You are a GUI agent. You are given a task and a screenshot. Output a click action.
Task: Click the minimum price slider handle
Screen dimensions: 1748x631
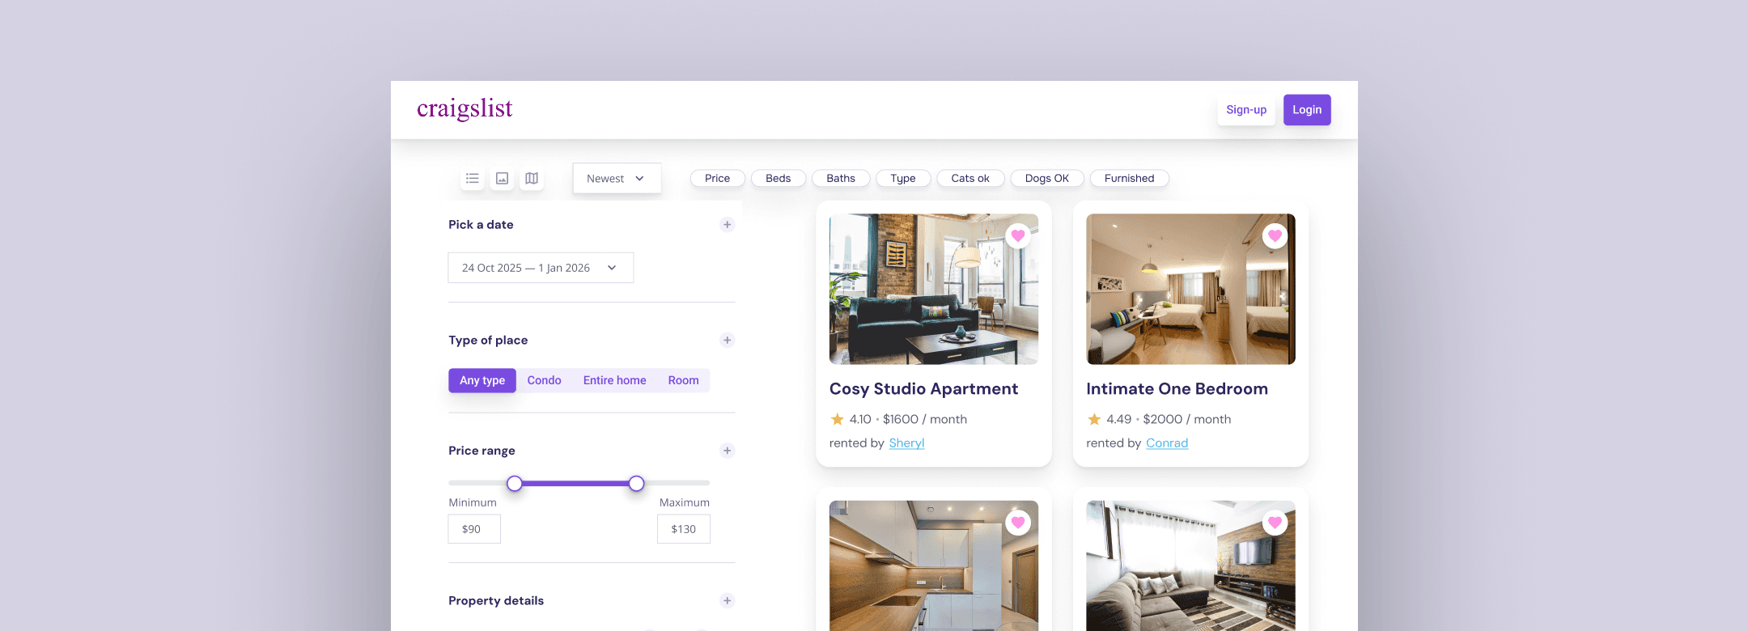(x=515, y=484)
